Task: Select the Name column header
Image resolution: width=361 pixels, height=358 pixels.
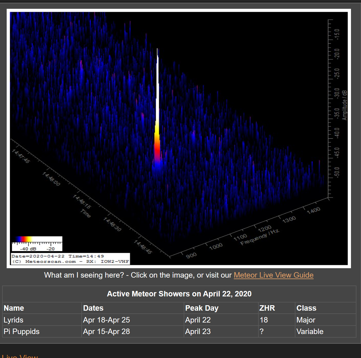Action: [14, 308]
